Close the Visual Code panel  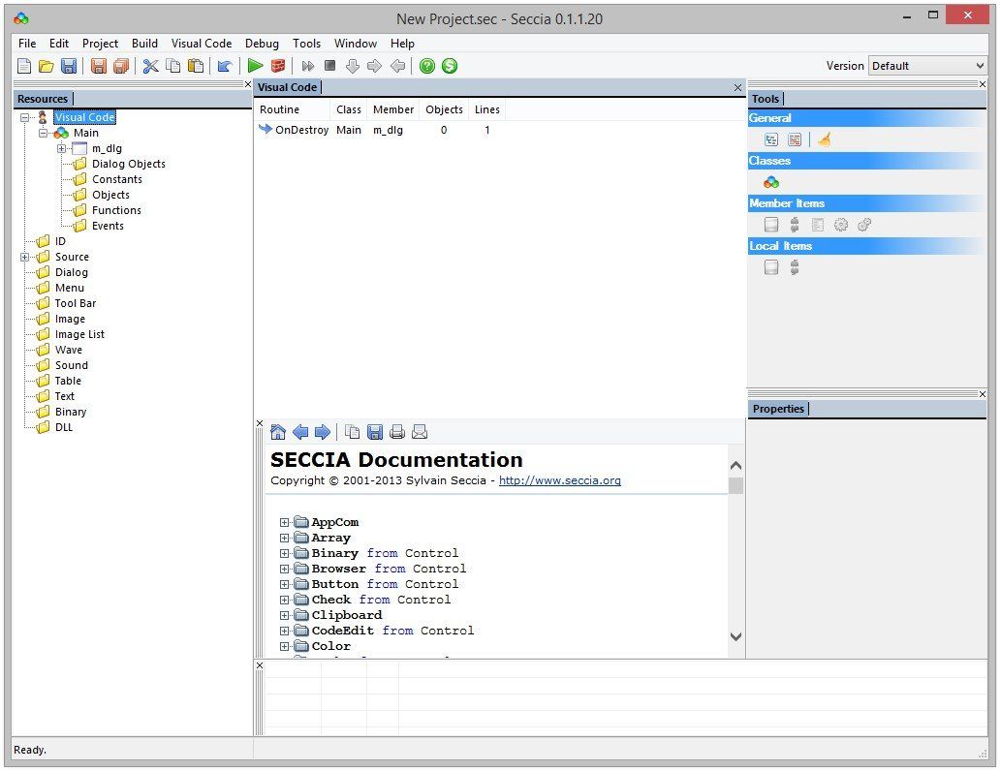click(x=737, y=87)
